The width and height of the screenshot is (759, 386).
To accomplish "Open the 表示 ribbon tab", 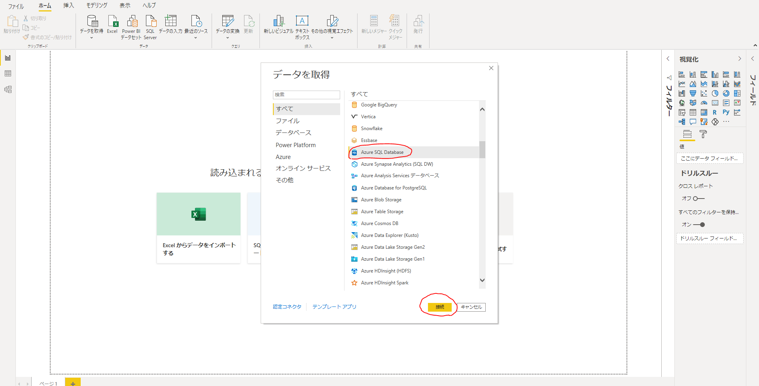I will pos(125,6).
